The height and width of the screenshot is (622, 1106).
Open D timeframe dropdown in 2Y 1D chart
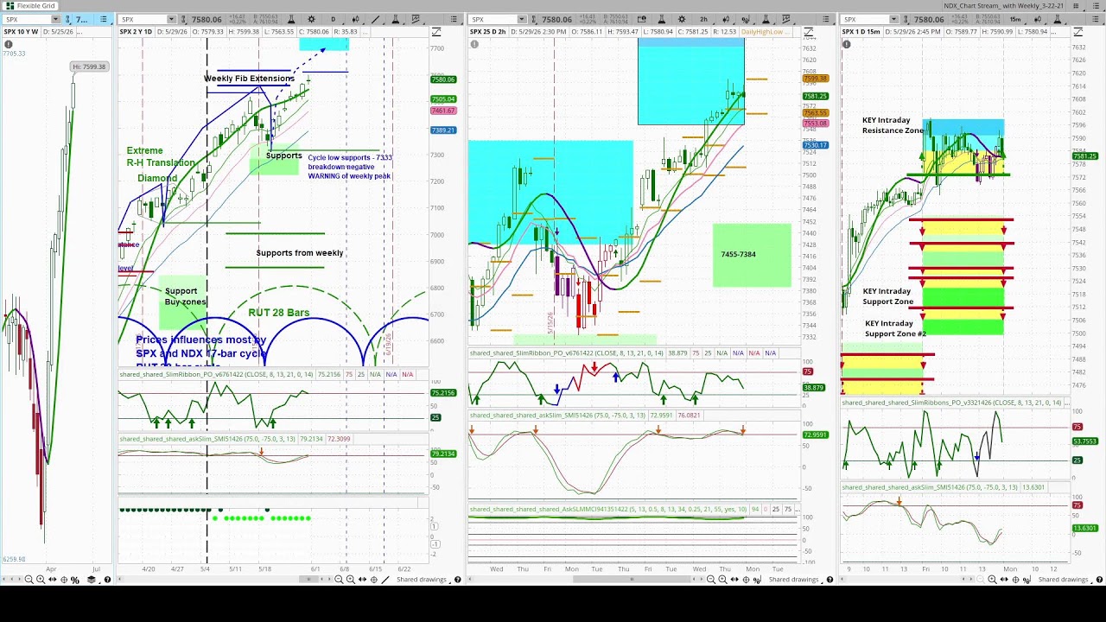[334, 19]
